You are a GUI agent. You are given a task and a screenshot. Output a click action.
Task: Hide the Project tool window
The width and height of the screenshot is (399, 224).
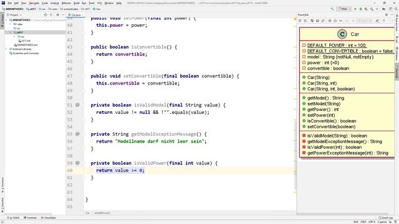pyautogui.click(x=63, y=15)
